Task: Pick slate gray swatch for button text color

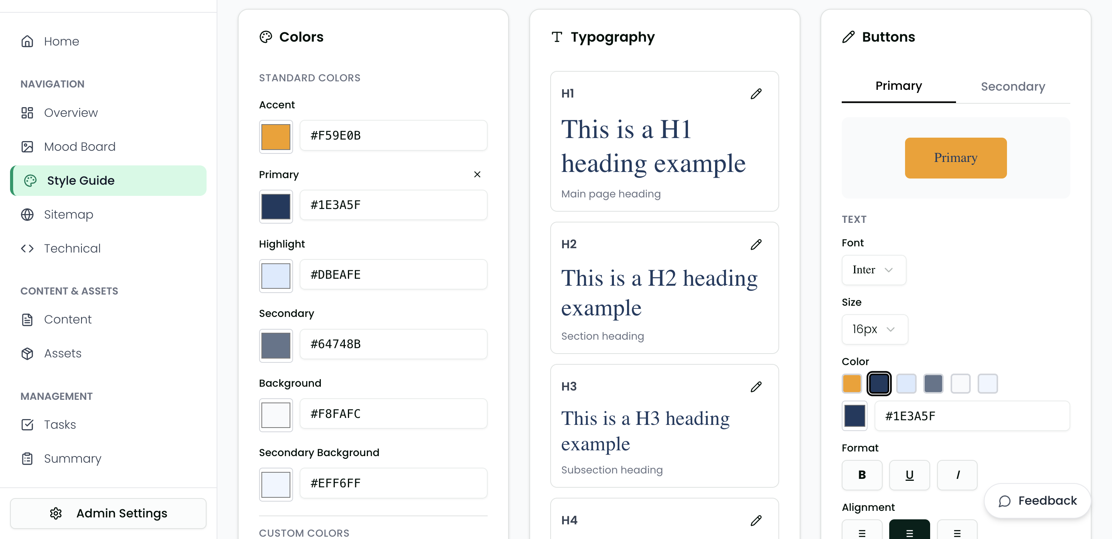Action: click(933, 383)
